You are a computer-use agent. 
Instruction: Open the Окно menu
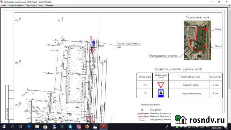coord(40,5)
